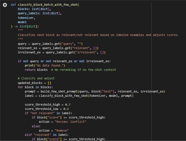The width and height of the screenshot is (186, 141).
Task: Click the docstring 'Classifies each block as relevant'
Action: 98,35
